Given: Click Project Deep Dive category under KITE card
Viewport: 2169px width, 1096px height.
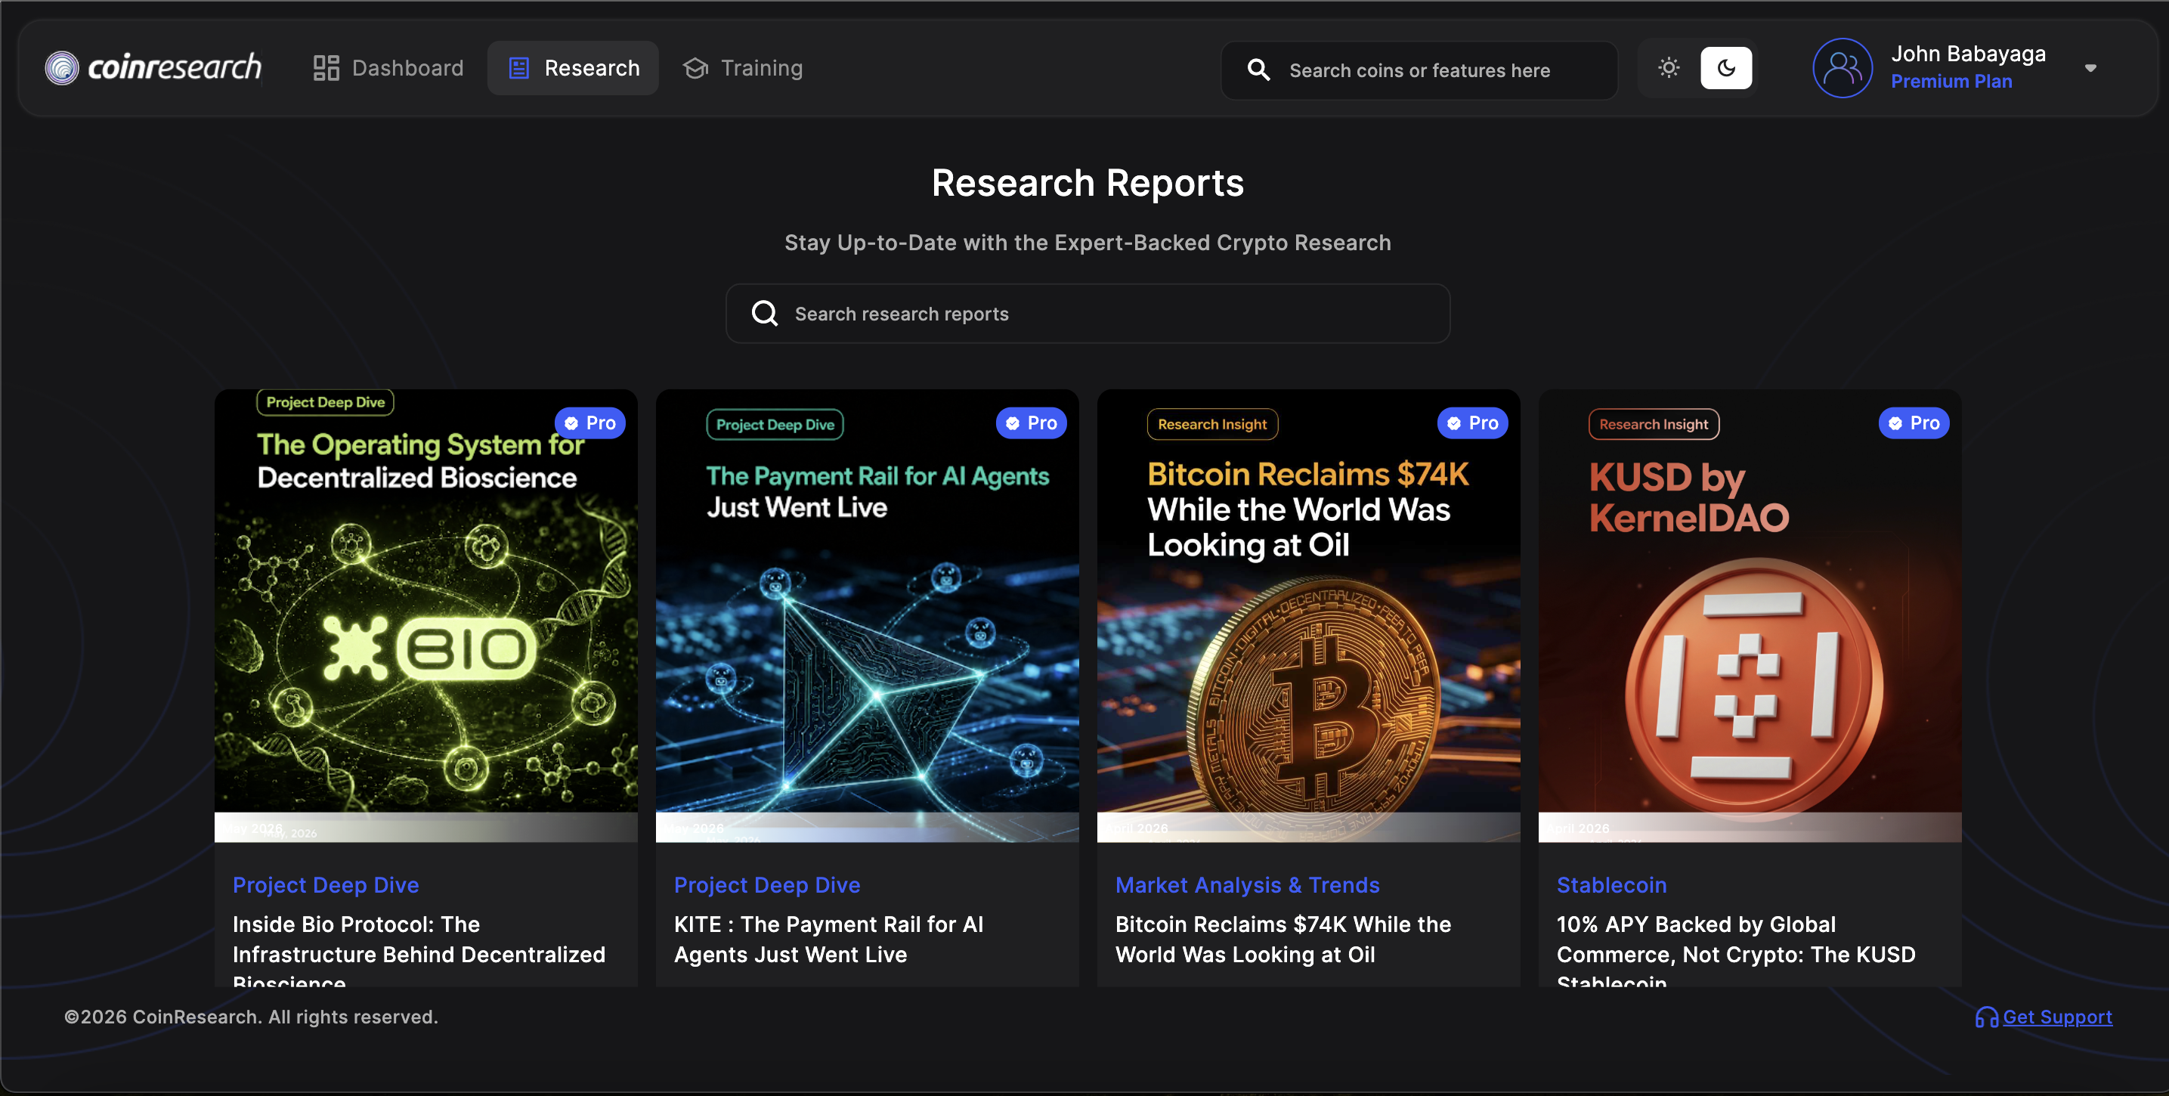Looking at the screenshot, I should pyautogui.click(x=767, y=884).
